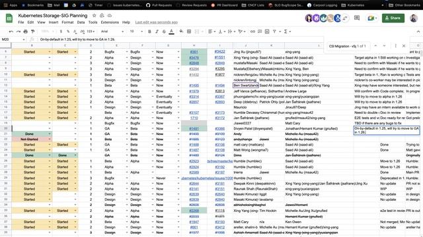The image size is (423, 237).
Task: Open the Sheets home icon
Action: pos(9,18)
